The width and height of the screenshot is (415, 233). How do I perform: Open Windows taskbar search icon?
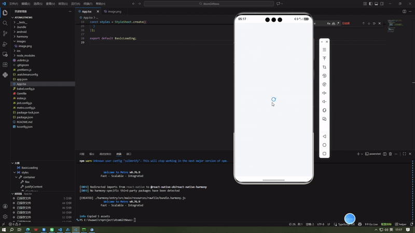tap(11, 230)
